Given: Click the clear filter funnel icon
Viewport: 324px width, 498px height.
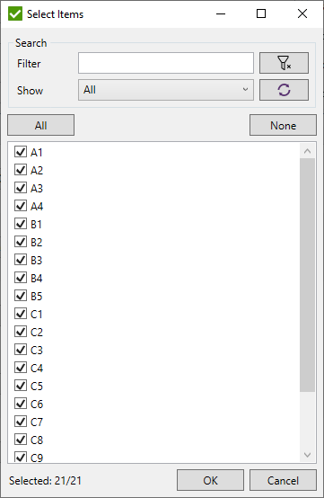Looking at the screenshot, I should pos(284,63).
